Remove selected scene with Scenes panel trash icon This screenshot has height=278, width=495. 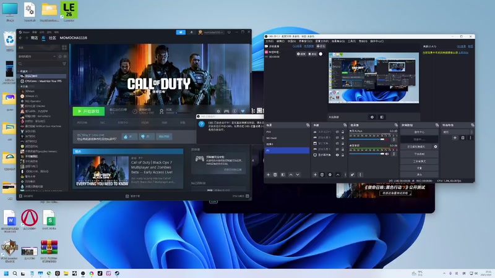coord(275,175)
